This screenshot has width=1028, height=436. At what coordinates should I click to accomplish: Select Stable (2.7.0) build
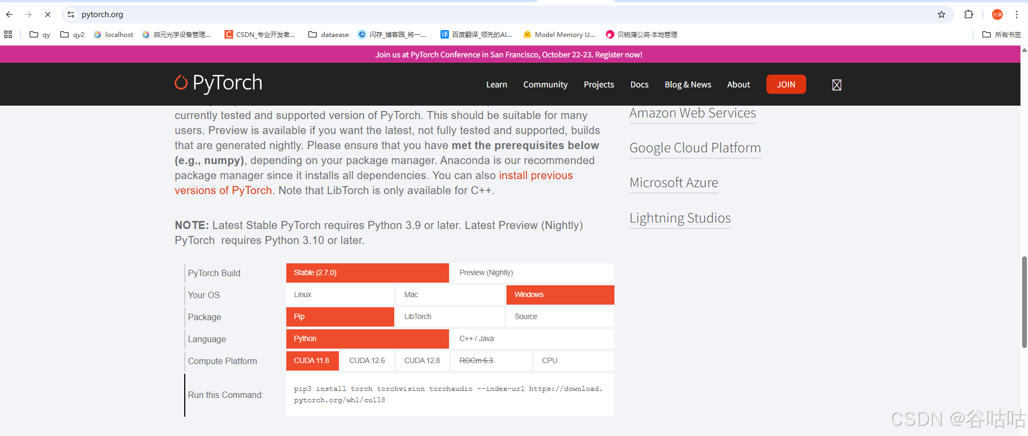(367, 273)
